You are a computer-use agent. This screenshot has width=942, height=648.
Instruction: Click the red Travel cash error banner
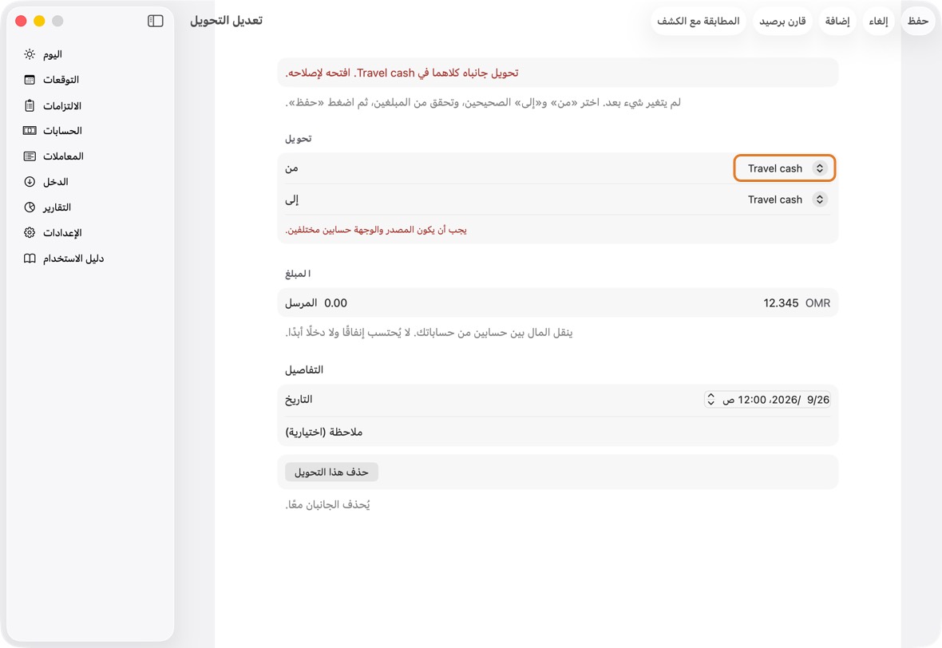click(x=557, y=73)
